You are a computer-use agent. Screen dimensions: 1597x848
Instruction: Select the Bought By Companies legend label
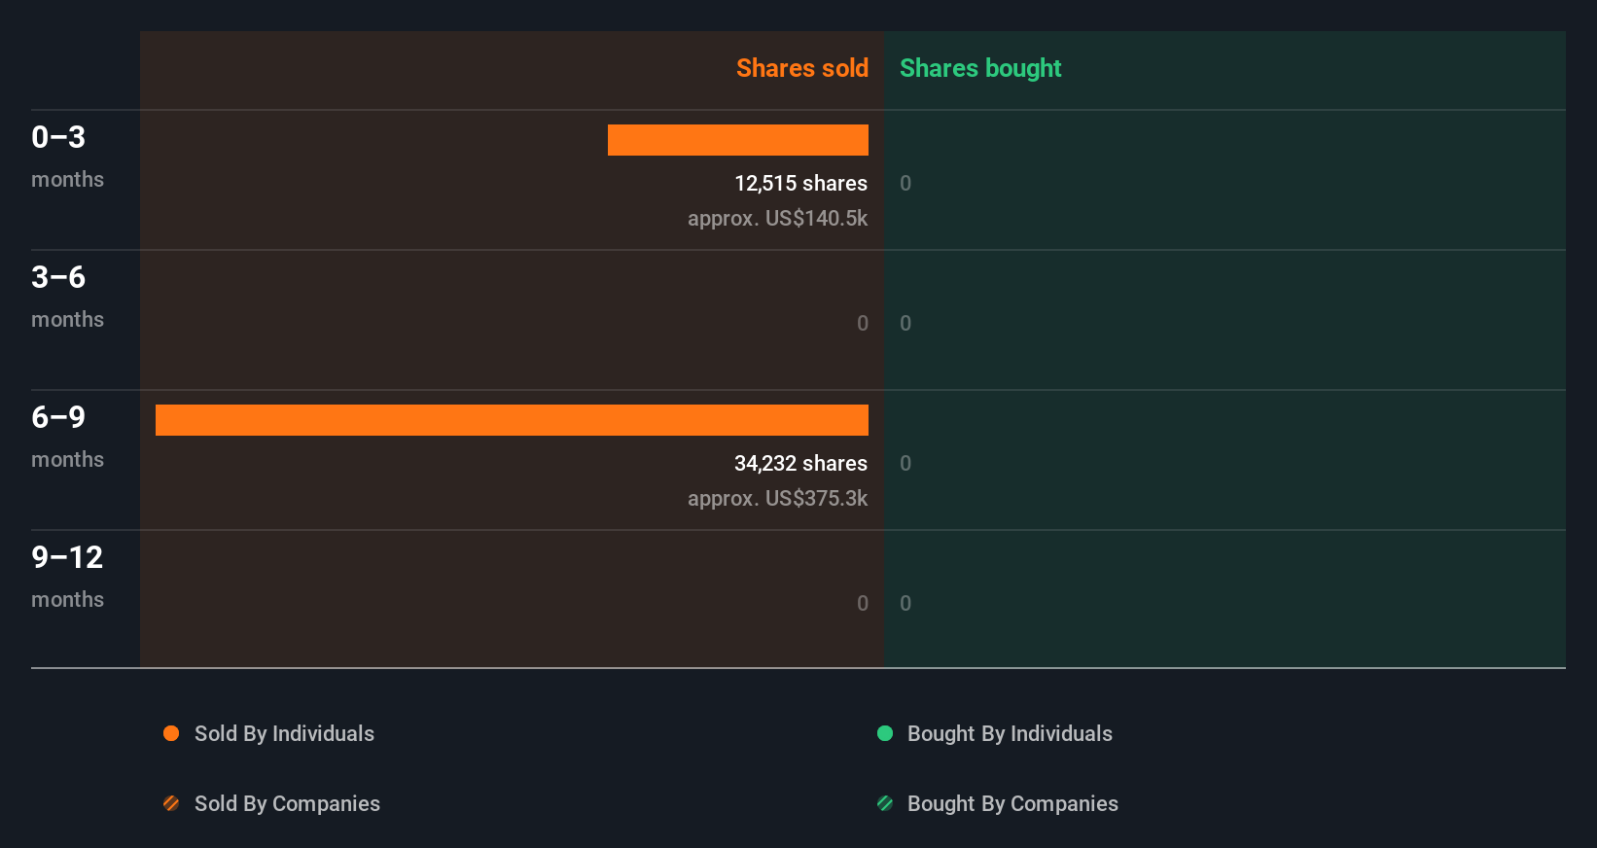tap(1012, 804)
